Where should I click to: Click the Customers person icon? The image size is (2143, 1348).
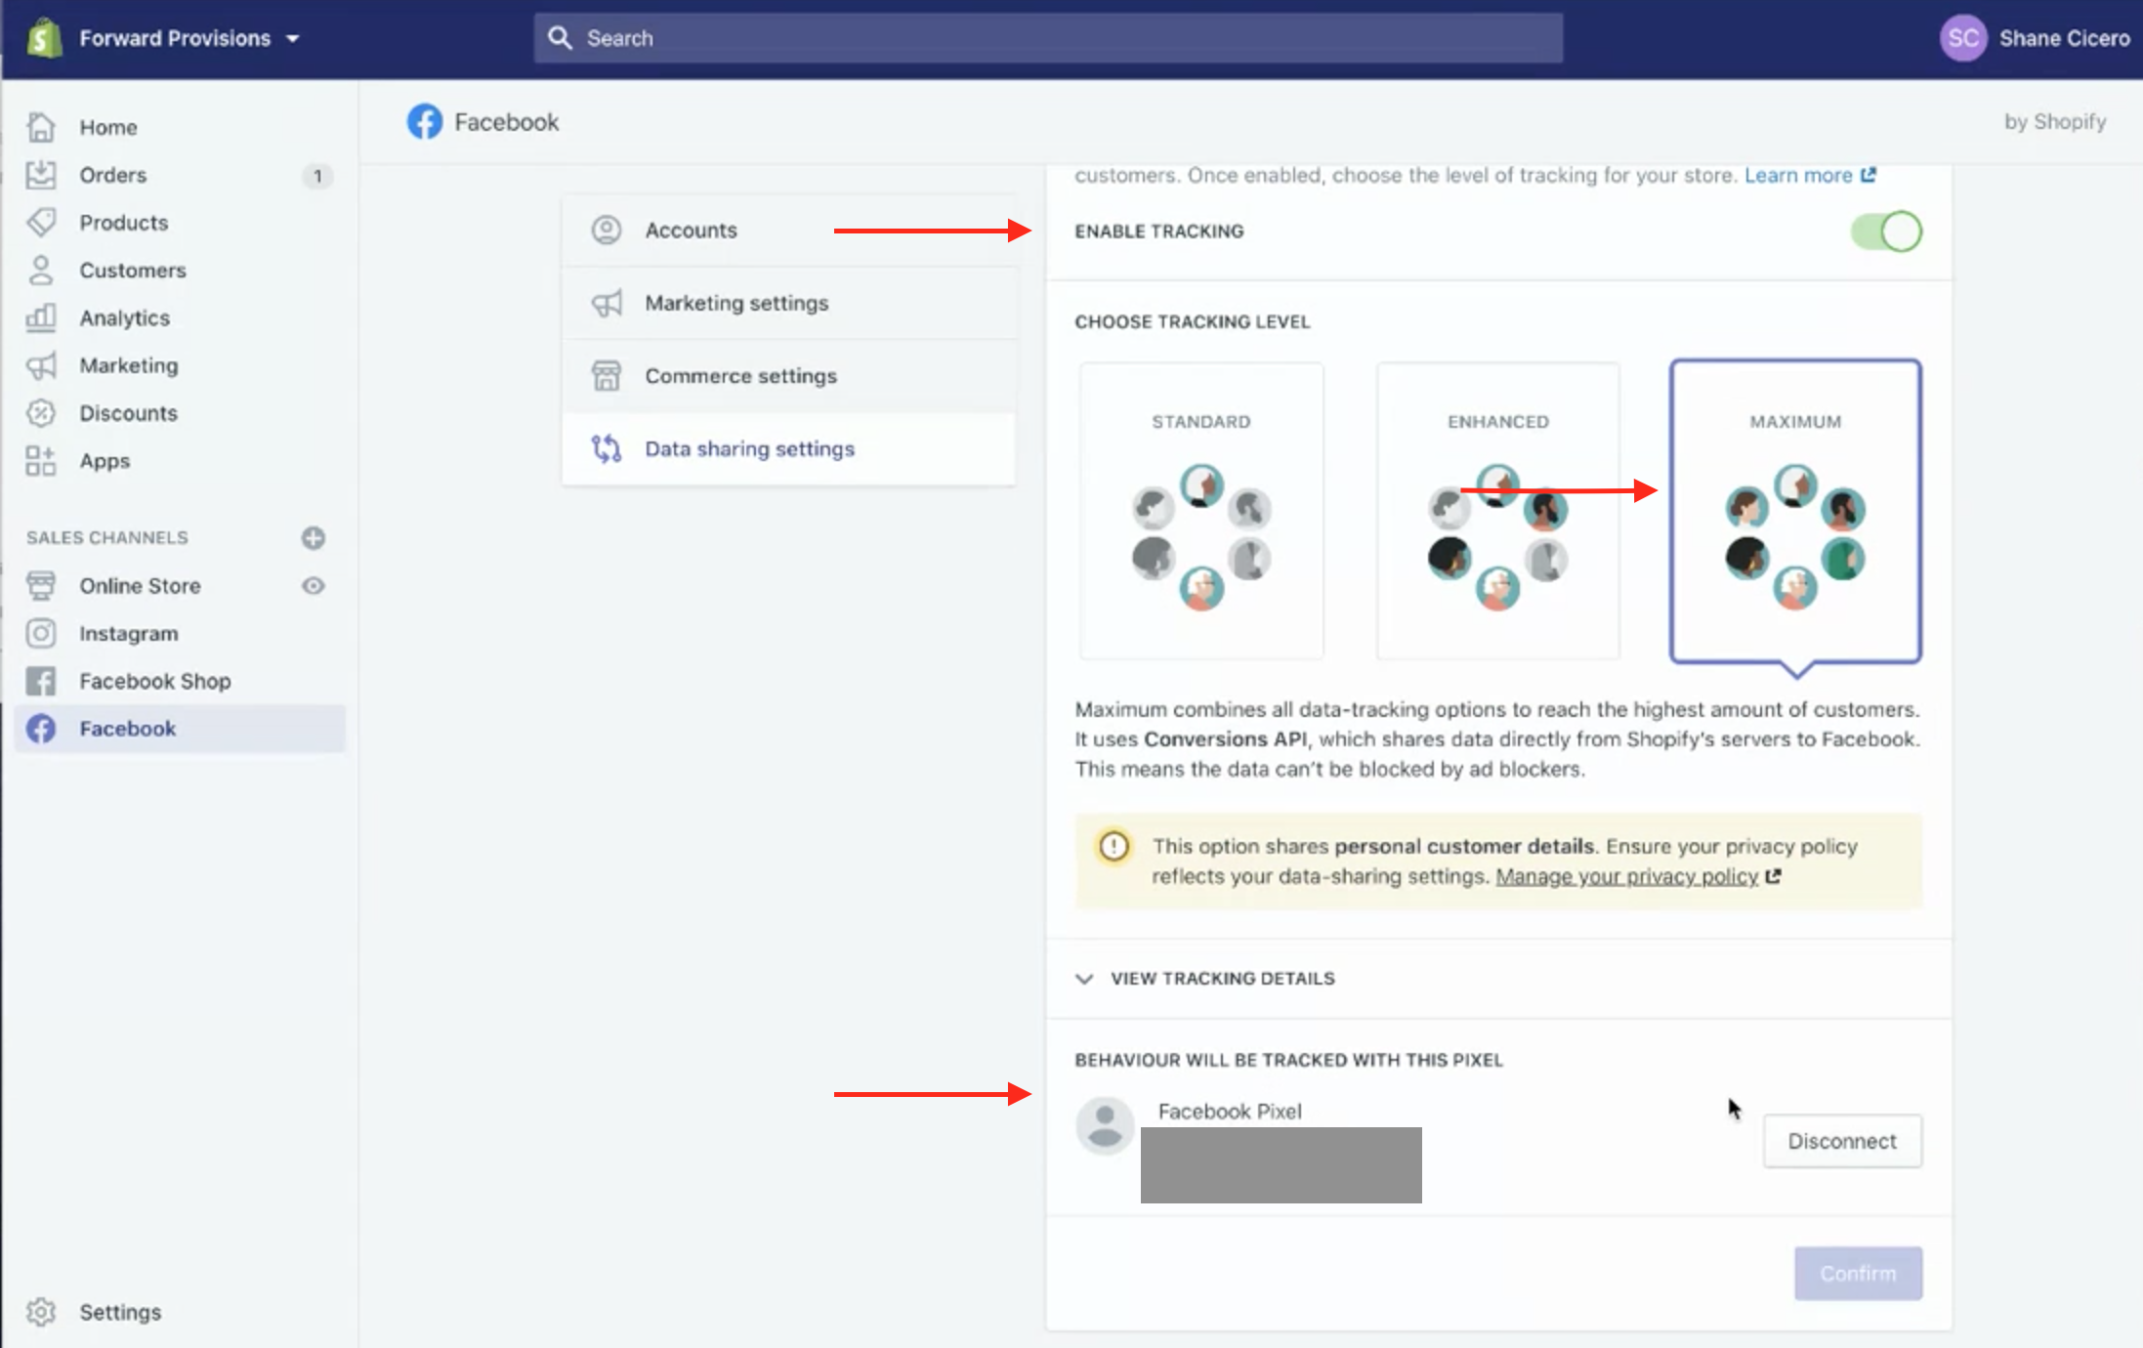click(41, 271)
